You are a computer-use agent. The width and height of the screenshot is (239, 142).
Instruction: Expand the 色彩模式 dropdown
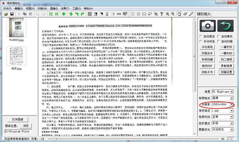231,123
